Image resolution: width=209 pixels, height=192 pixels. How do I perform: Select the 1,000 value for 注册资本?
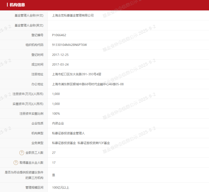point(56,94)
